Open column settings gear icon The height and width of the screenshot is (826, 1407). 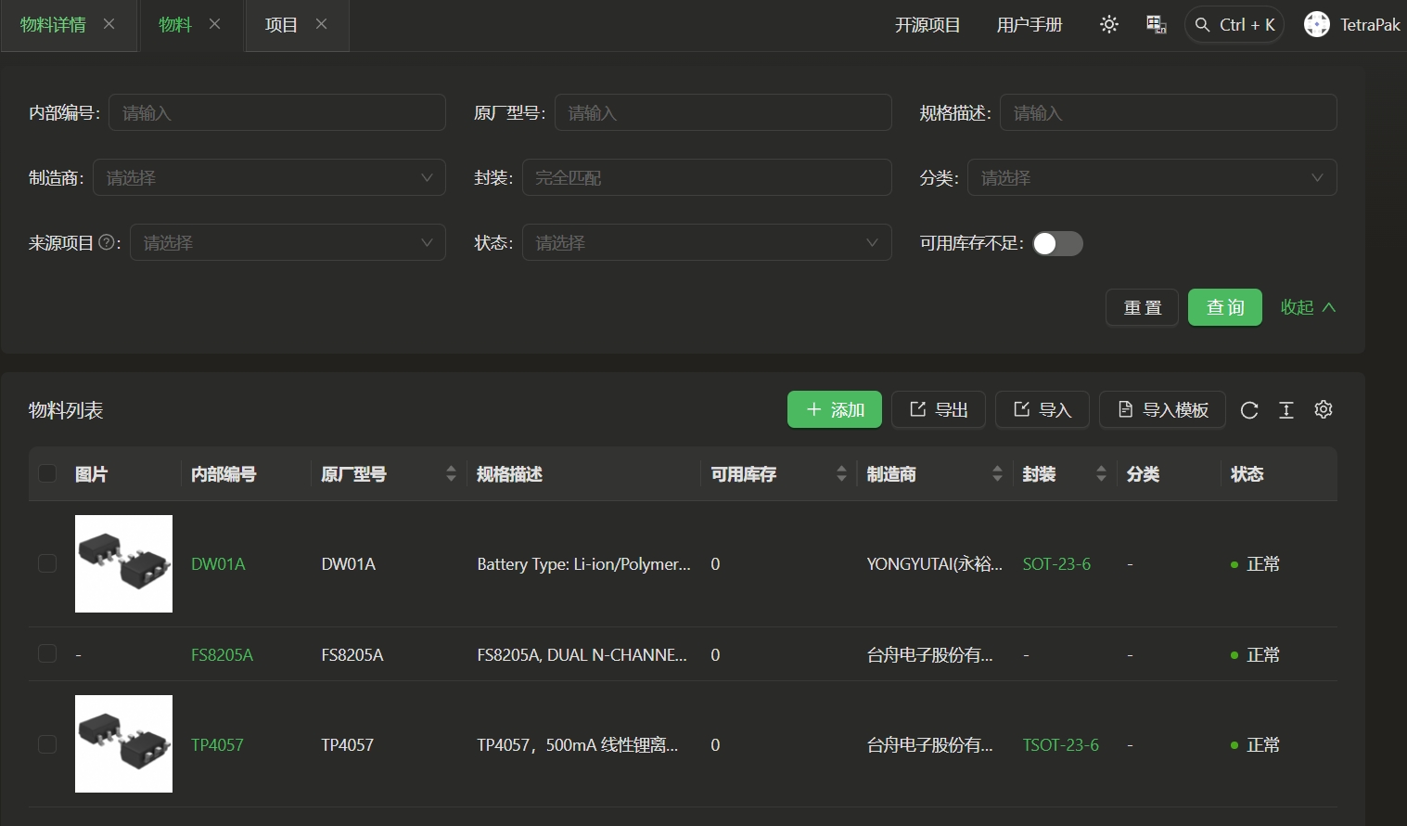click(1324, 409)
